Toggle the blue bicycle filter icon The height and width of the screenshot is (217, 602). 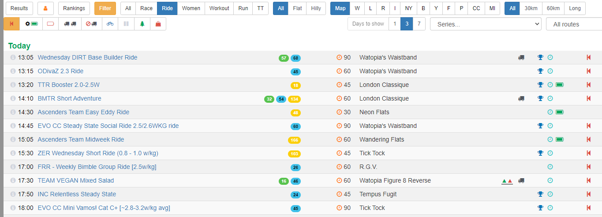point(110,24)
